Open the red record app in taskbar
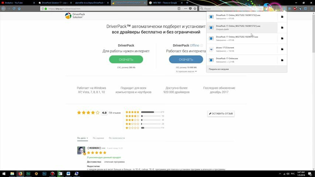This screenshot has height=177, width=315. click(x=52, y=174)
